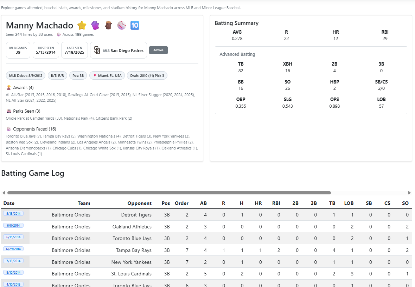Click the Team column header

point(84,203)
